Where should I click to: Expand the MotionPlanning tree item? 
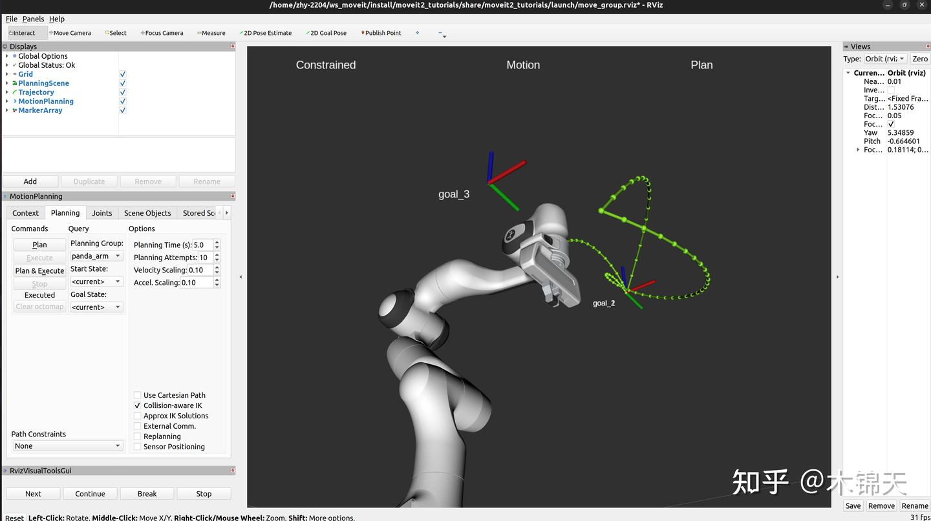pyautogui.click(x=6, y=101)
